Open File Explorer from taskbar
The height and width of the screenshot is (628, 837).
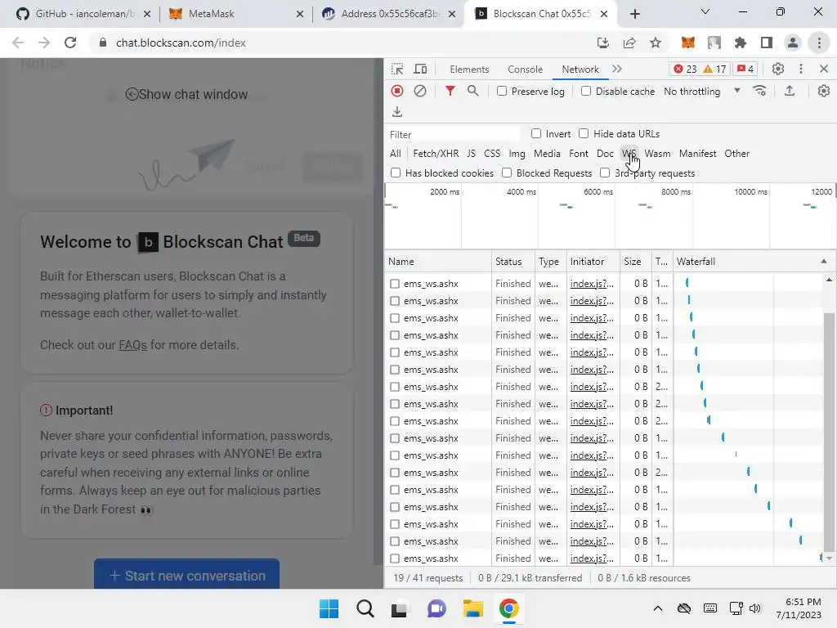click(473, 608)
